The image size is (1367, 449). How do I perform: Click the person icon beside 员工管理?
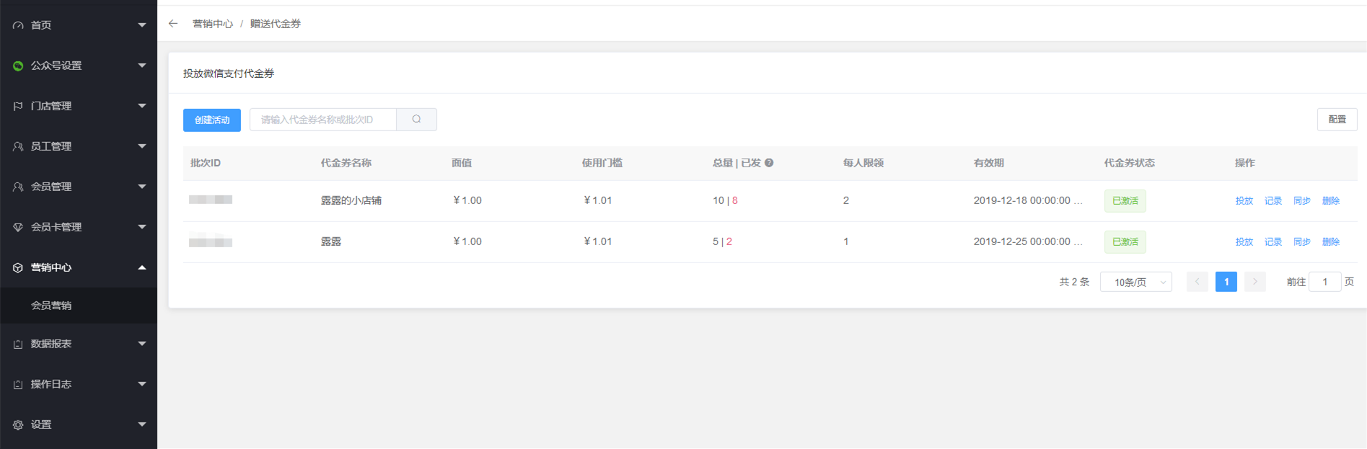coord(18,146)
